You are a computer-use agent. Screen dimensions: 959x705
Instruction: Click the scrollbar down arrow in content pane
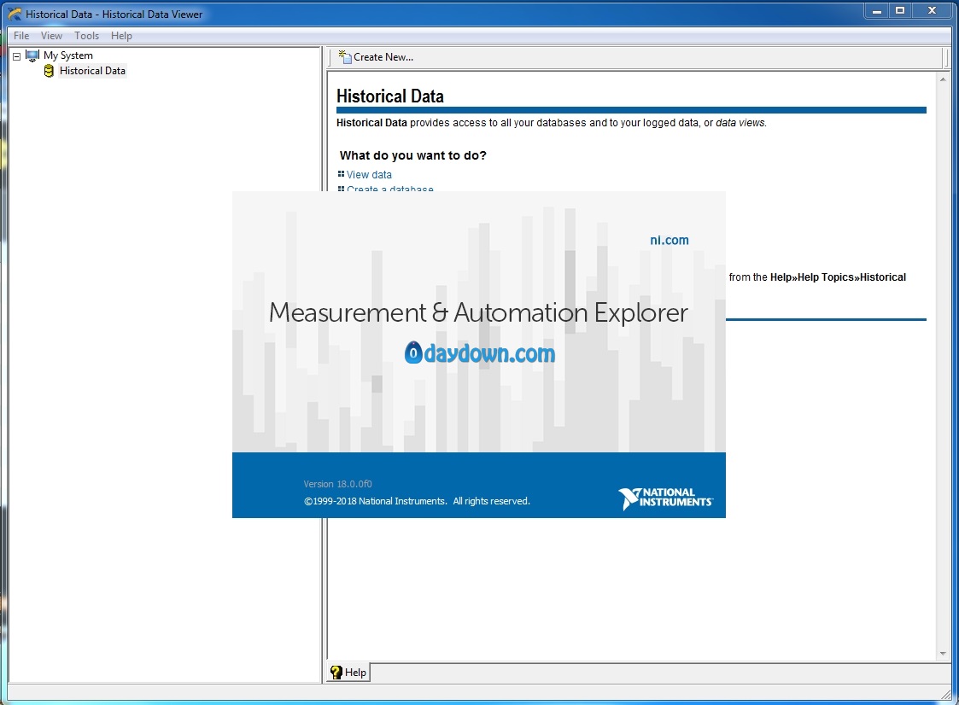(943, 654)
